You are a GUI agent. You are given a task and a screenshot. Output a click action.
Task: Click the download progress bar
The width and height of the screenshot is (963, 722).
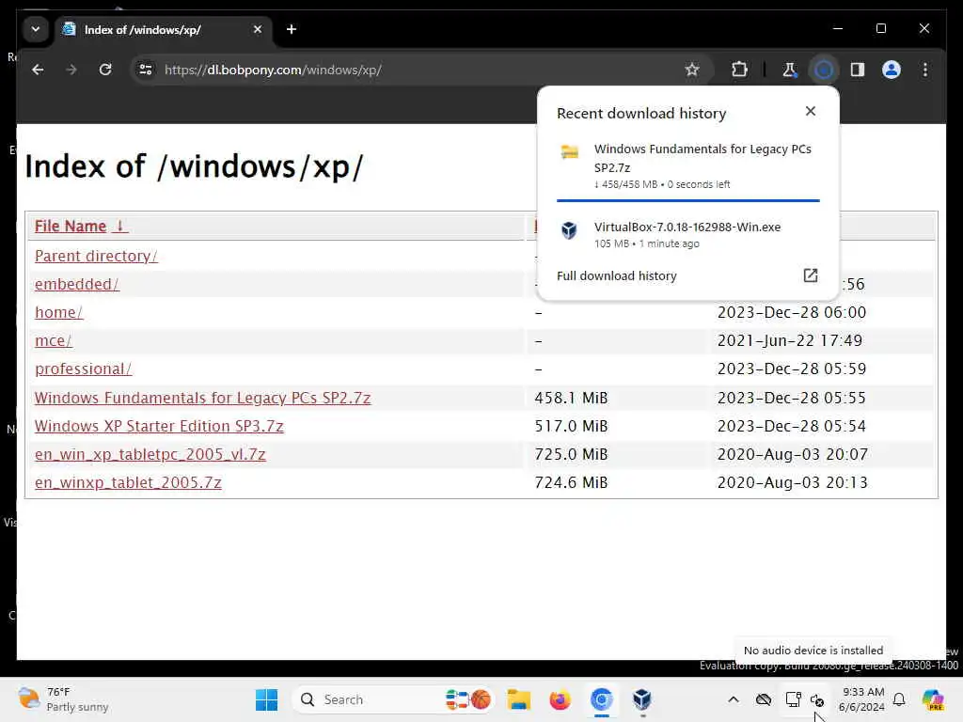coord(687,200)
